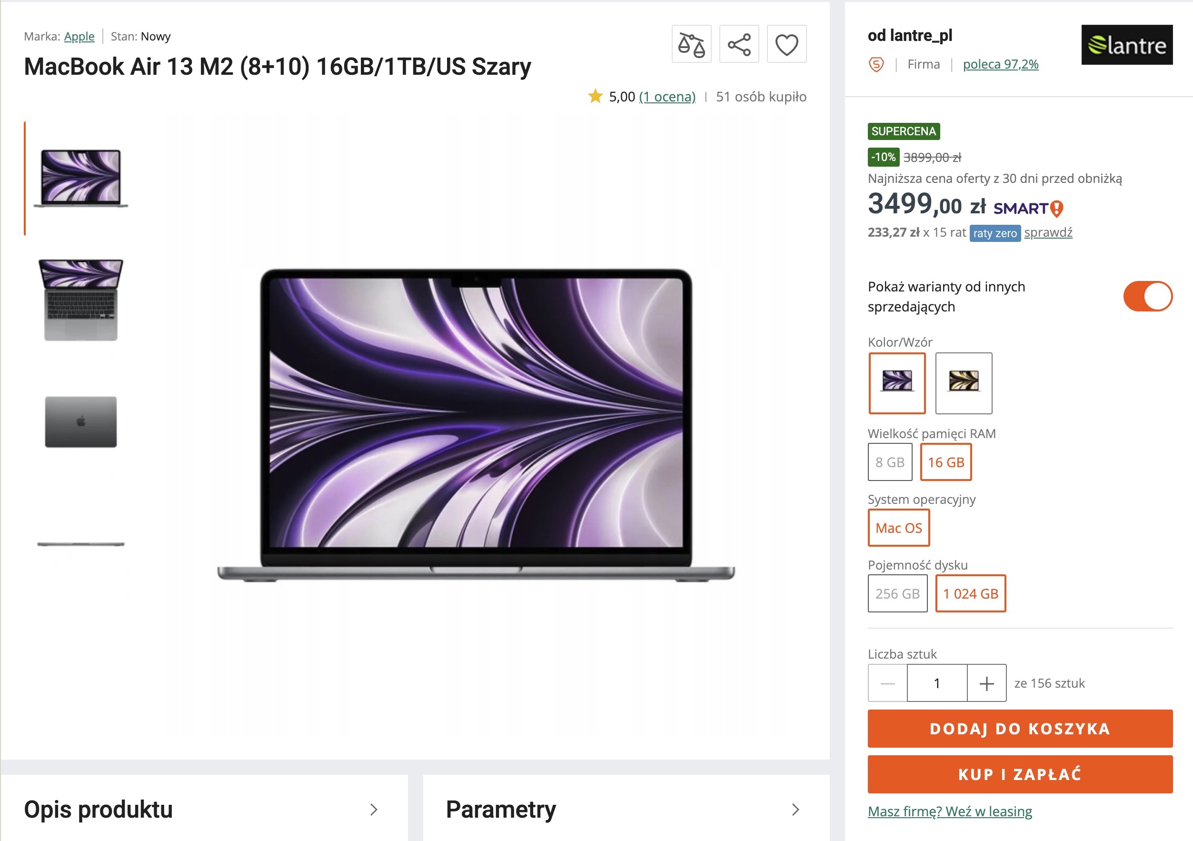
Task: Select the gold starlight color variant
Action: click(964, 383)
